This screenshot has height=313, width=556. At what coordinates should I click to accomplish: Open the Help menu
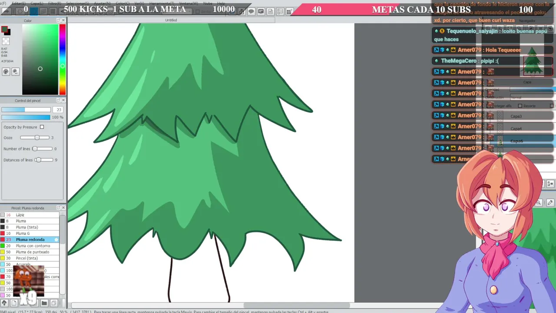click(x=221, y=3)
